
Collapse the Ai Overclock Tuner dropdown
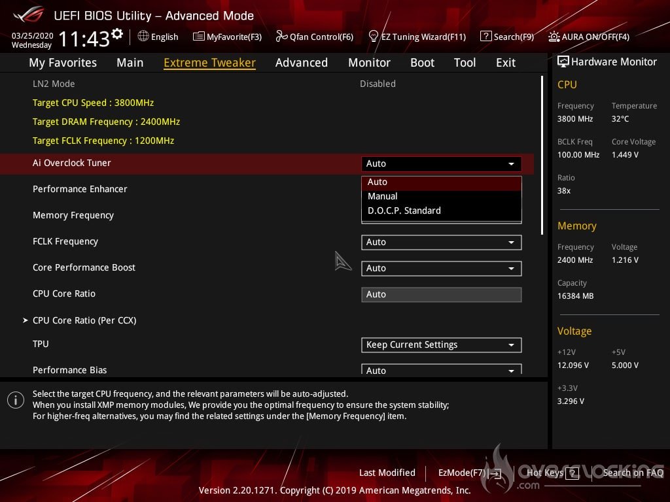click(x=442, y=163)
